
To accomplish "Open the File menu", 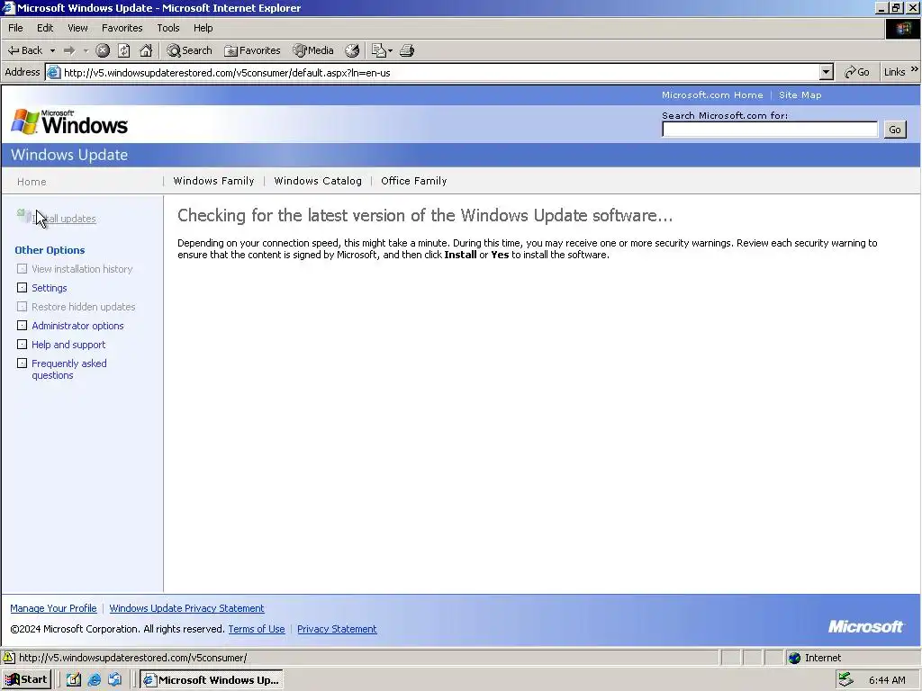I will tap(15, 28).
